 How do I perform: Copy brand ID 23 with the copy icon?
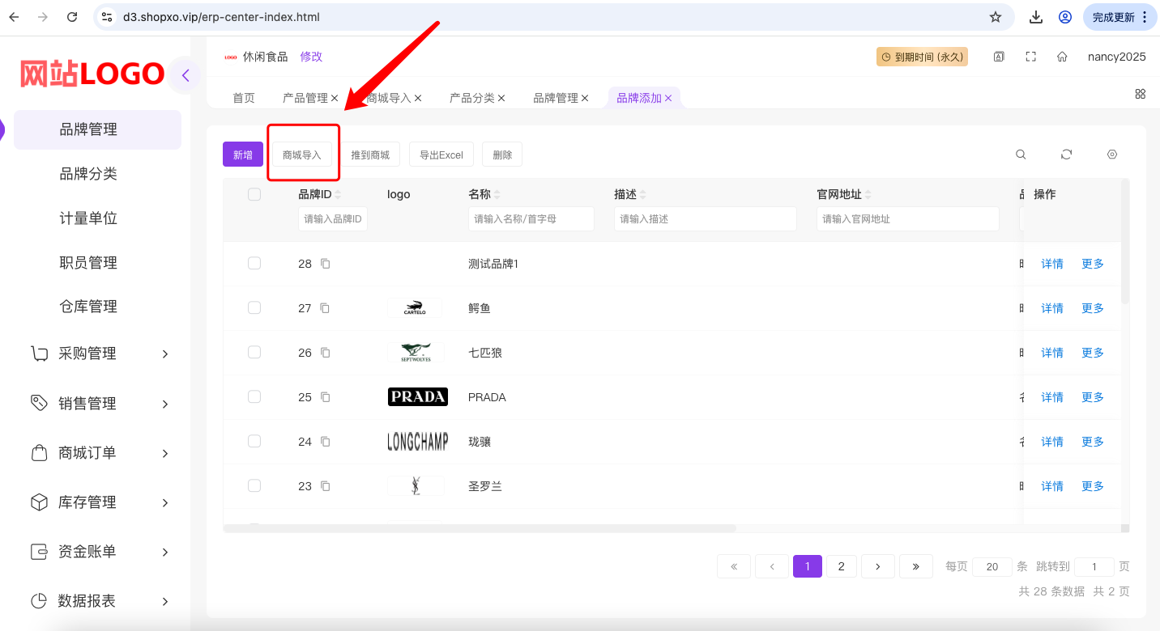(x=326, y=486)
